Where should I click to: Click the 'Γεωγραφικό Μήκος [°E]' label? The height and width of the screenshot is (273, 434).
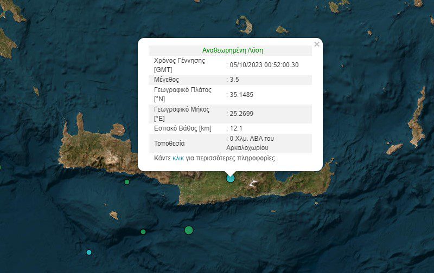pyautogui.click(x=182, y=114)
